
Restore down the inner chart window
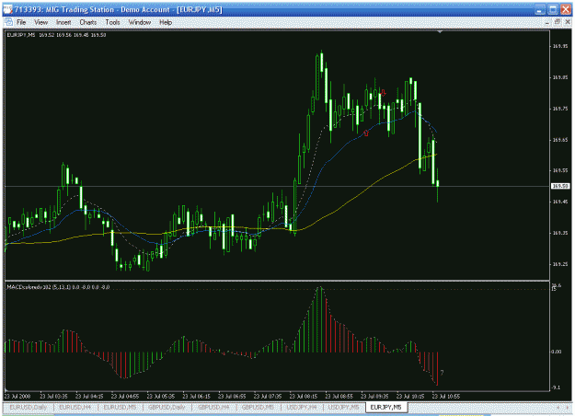(557, 22)
